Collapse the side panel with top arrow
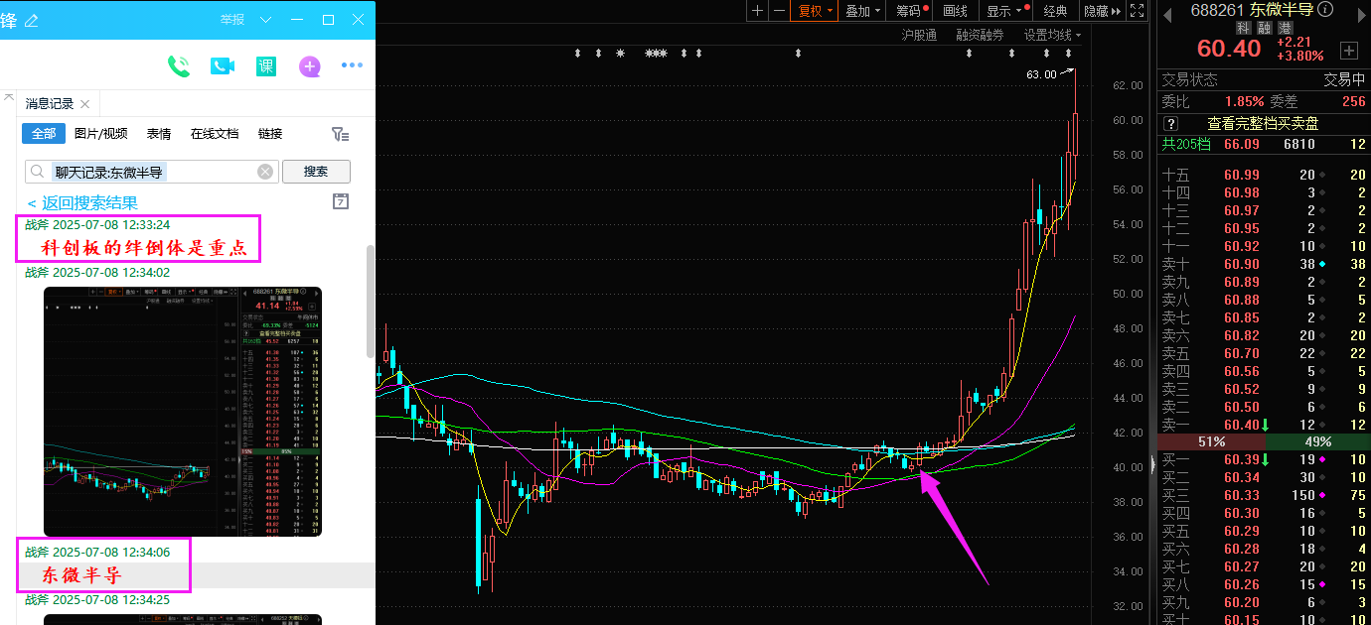This screenshot has width=1371, height=625. pyautogui.click(x=9, y=99)
